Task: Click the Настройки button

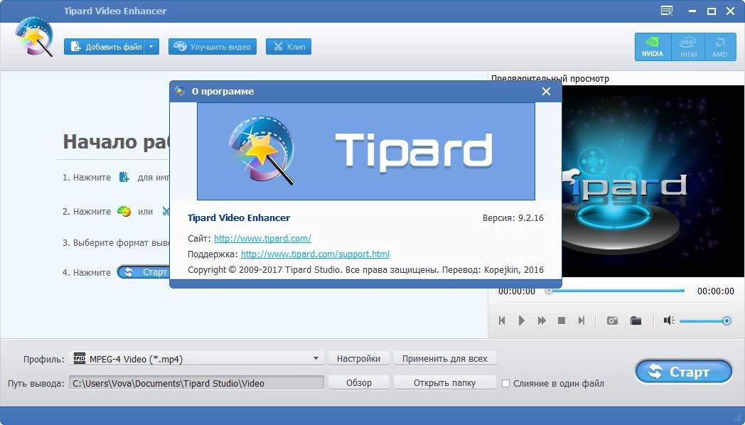Action: point(359,358)
